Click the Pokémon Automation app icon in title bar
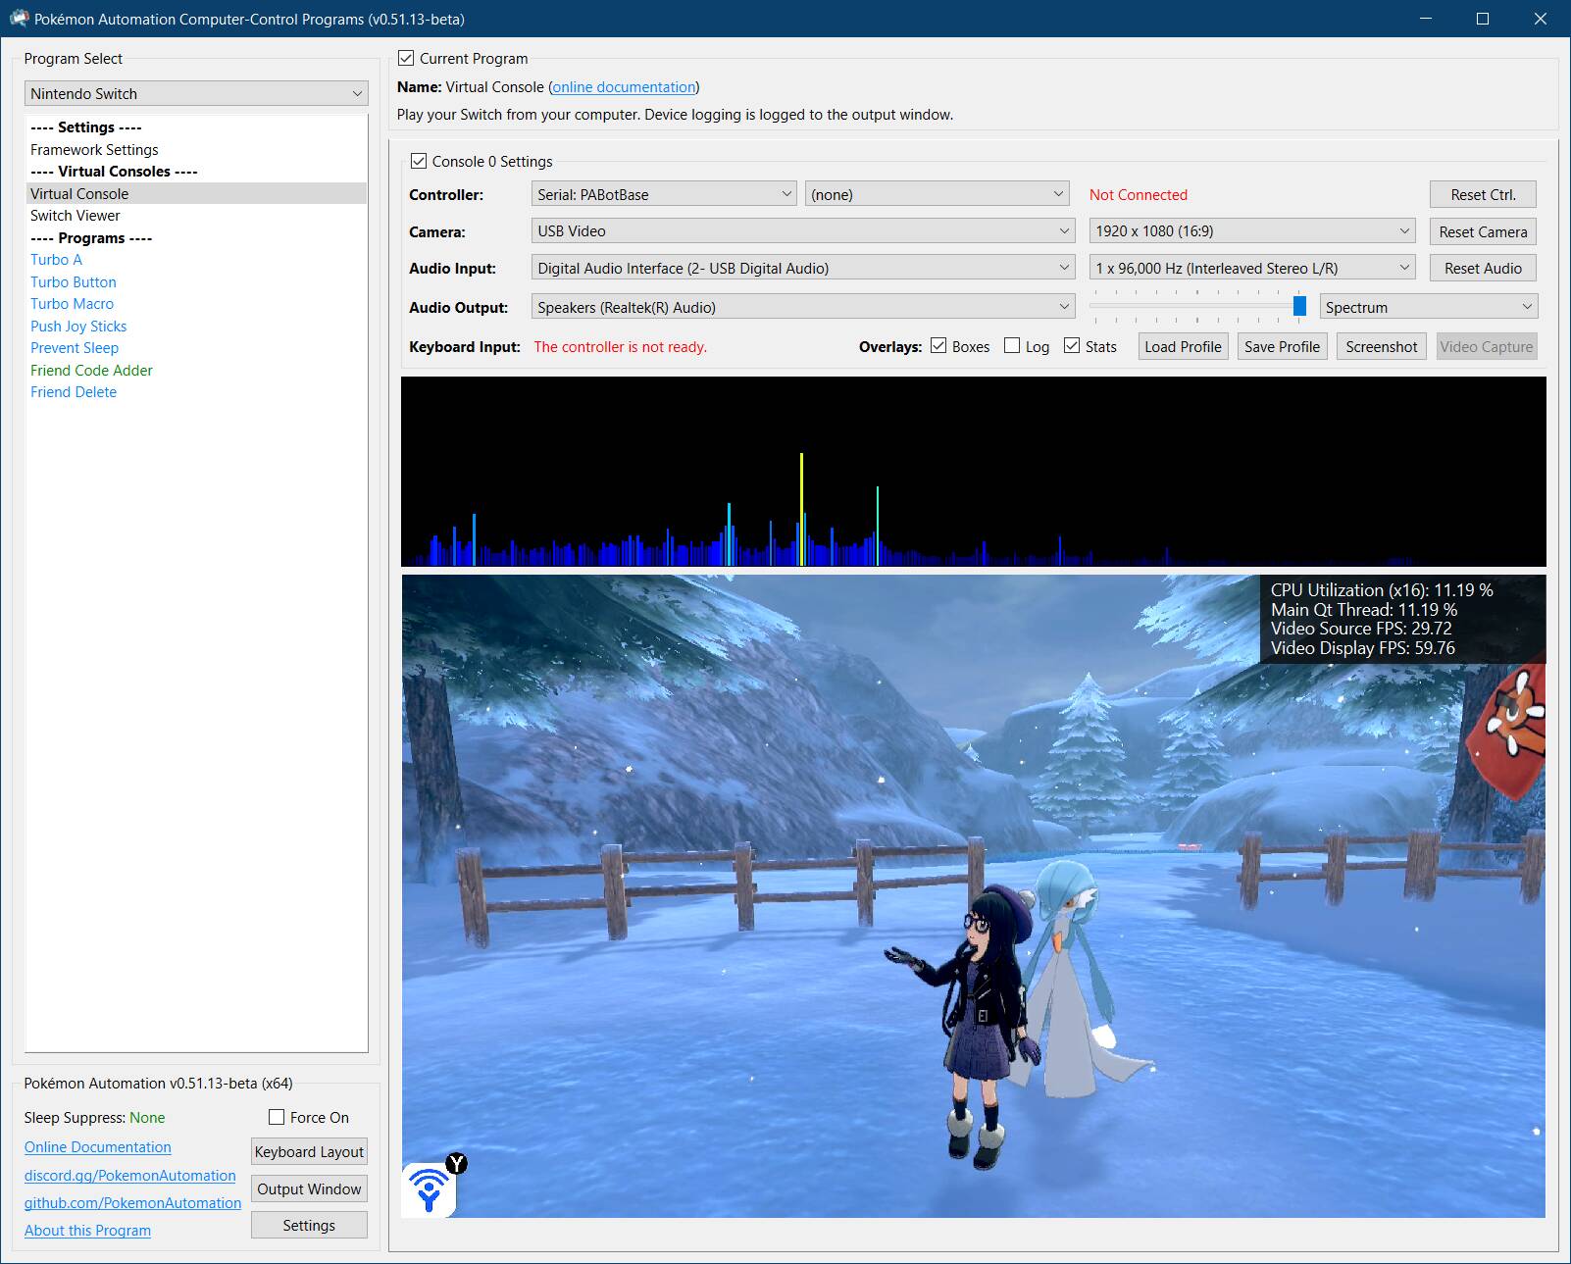 19,19
